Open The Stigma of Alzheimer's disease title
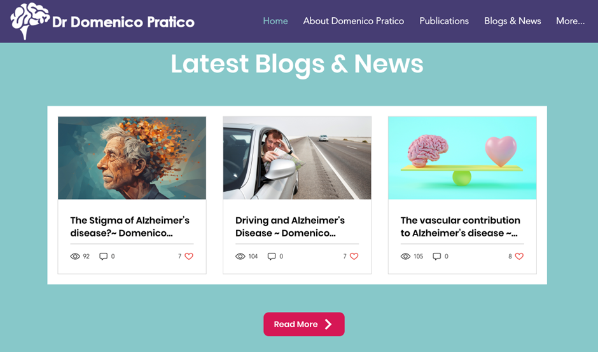This screenshot has width=598, height=352. point(130,227)
